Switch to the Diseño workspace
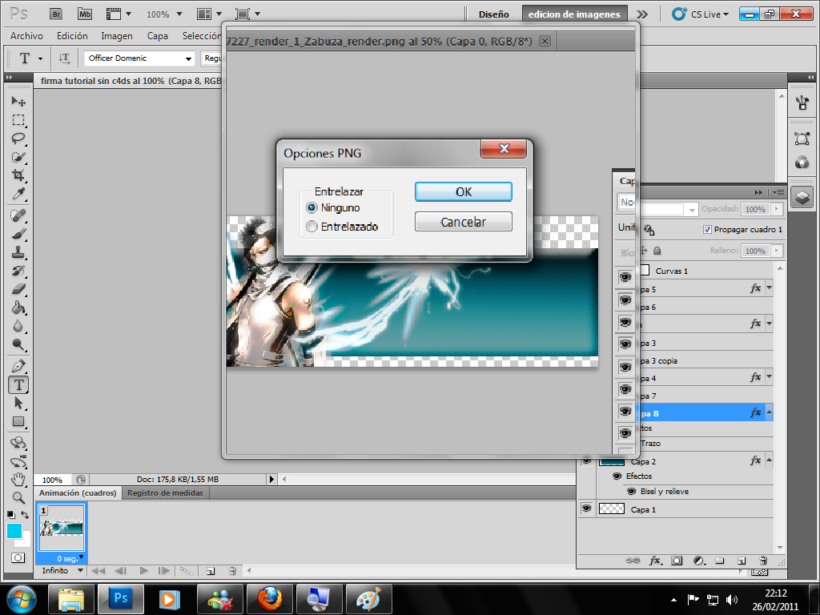Image resolution: width=820 pixels, height=615 pixels. coord(493,14)
